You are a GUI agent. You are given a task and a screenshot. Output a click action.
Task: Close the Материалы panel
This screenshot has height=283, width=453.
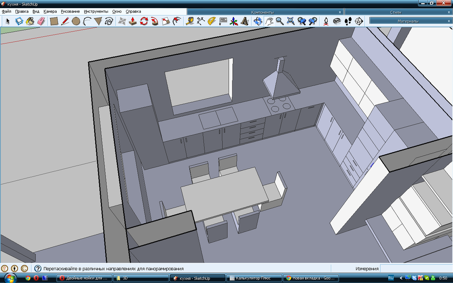(x=448, y=21)
